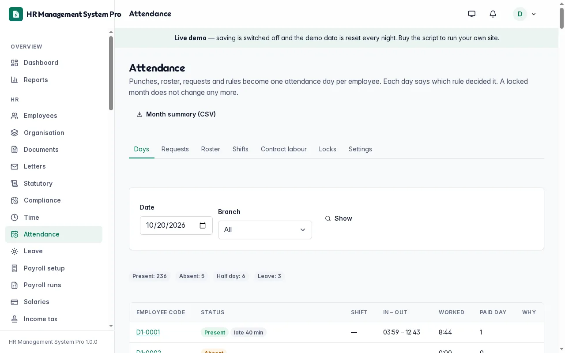This screenshot has width=565, height=353.
Task: Click the Present: 236 count chip
Action: tap(150, 276)
